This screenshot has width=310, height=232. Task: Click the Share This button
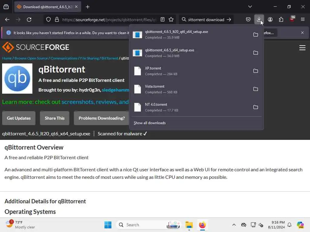[x=54, y=118]
